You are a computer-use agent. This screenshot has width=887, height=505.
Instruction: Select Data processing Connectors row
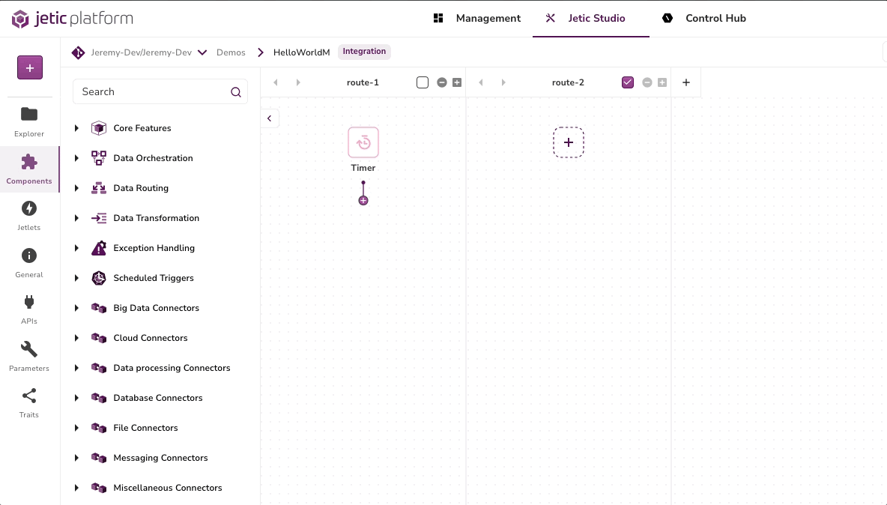pos(160,368)
